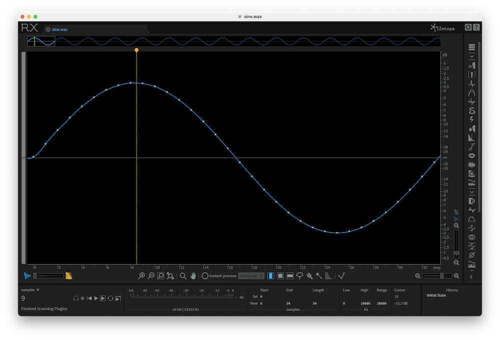Image resolution: width=500 pixels, height=340 pixels.
Task: Open the De-crackle module
Action: point(471,101)
